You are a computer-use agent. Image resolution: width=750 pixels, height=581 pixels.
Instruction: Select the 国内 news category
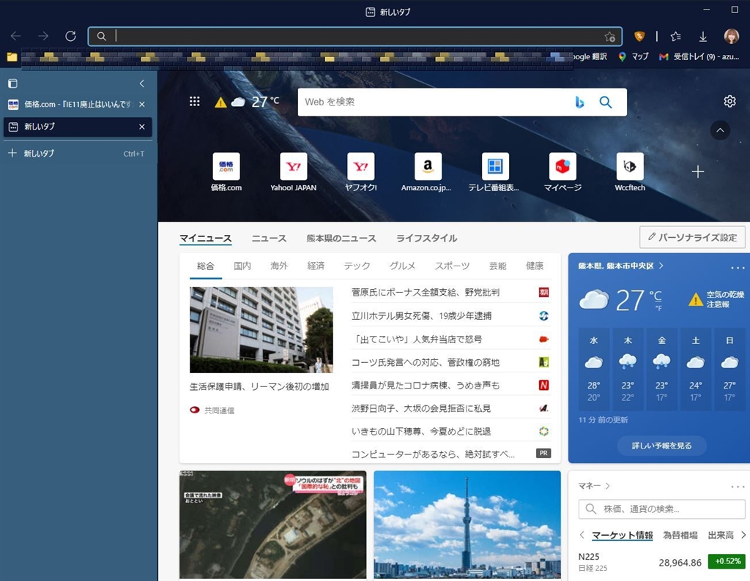[x=242, y=266]
